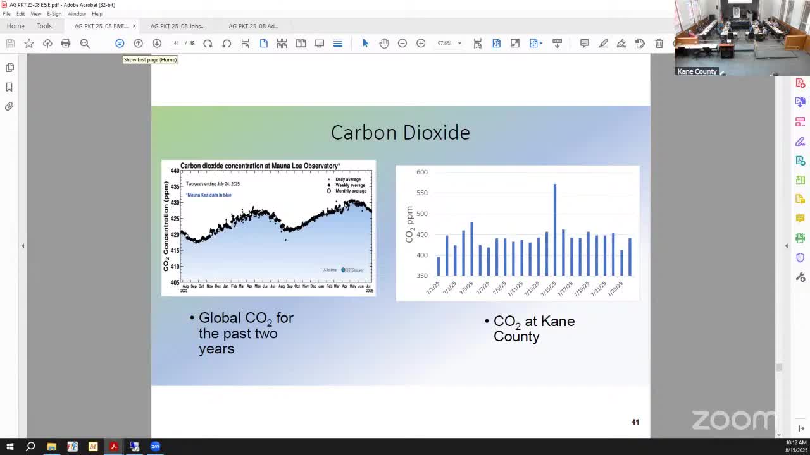
Task: Click the page number field showing 41
Action: (177, 43)
